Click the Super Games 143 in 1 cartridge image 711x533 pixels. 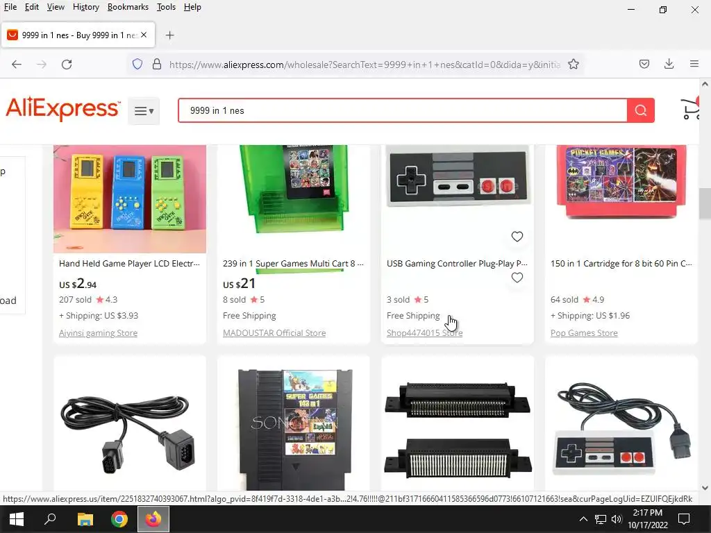pyautogui.click(x=294, y=428)
